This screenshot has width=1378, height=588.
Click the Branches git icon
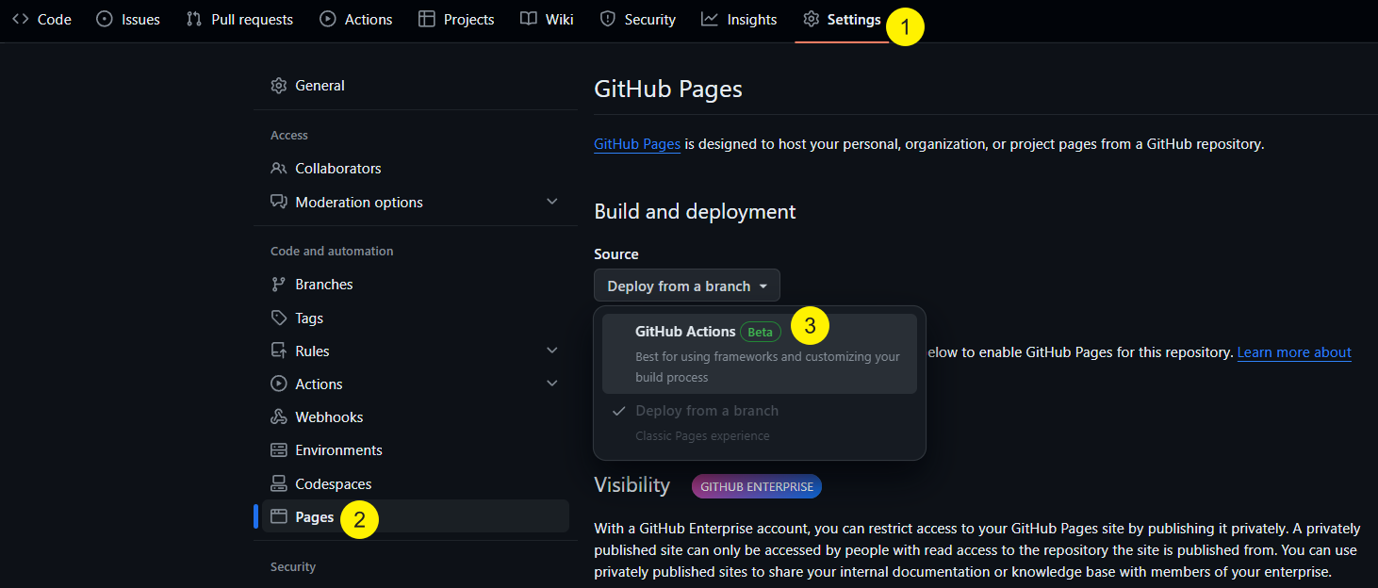pos(278,285)
